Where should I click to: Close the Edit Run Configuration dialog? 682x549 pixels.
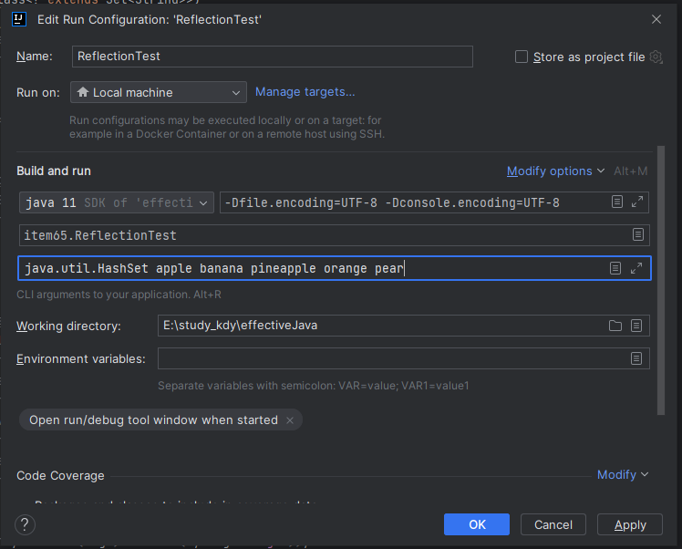tap(656, 19)
